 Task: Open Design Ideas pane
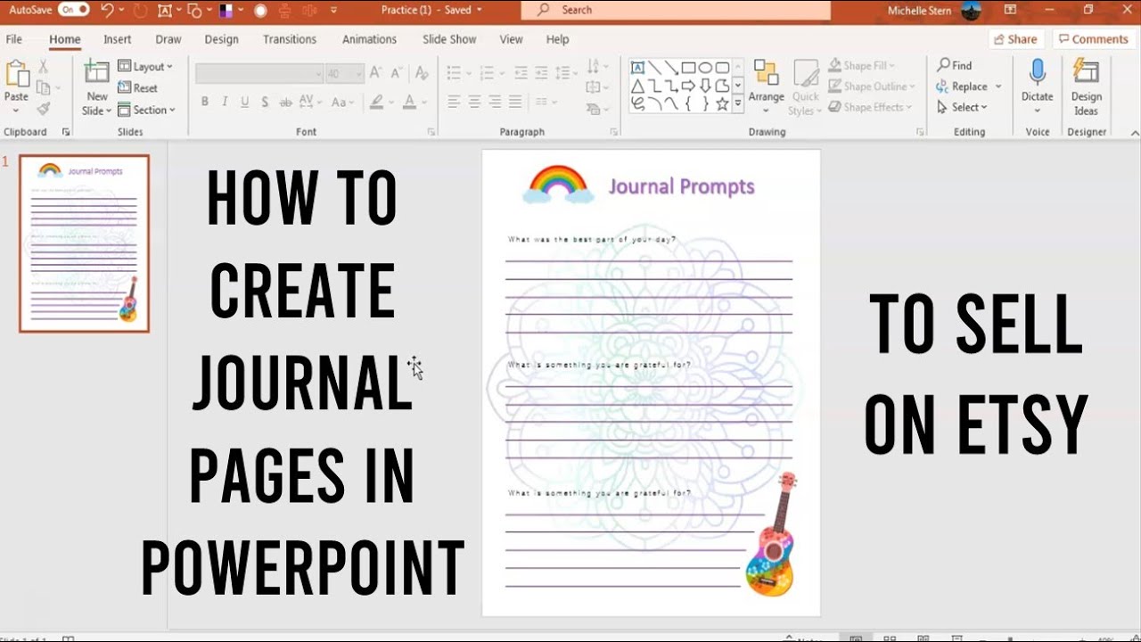[1086, 86]
